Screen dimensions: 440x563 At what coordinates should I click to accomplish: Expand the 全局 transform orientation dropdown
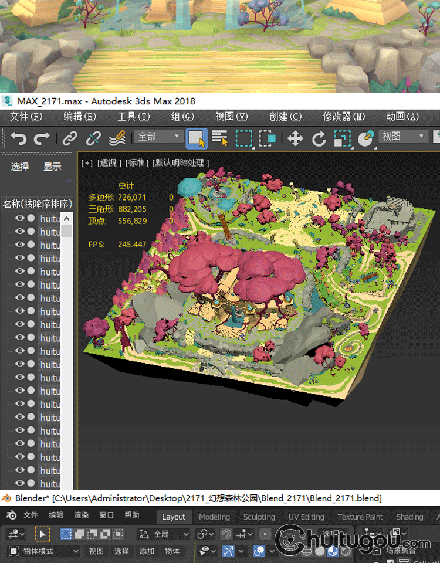tap(164, 534)
